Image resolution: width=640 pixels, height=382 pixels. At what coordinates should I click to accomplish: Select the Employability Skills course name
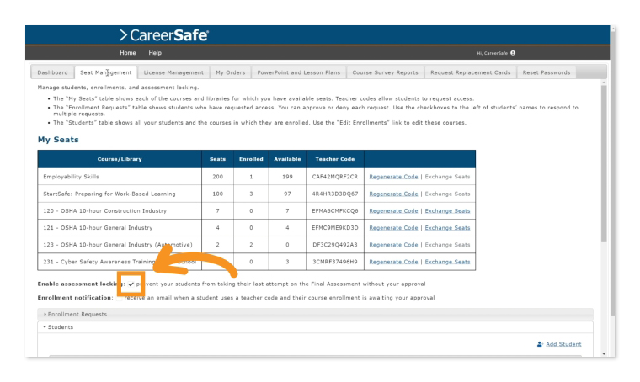coord(71,177)
